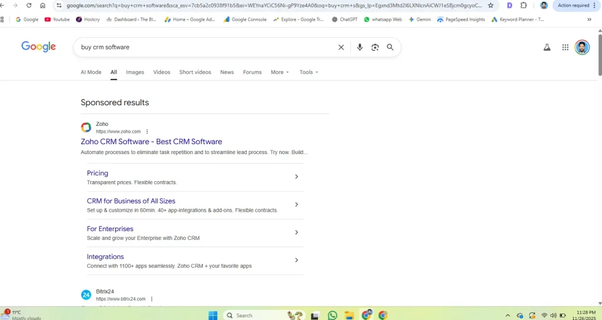Image resolution: width=602 pixels, height=320 pixels.
Task: Open Google apps grid
Action: pos(565,47)
